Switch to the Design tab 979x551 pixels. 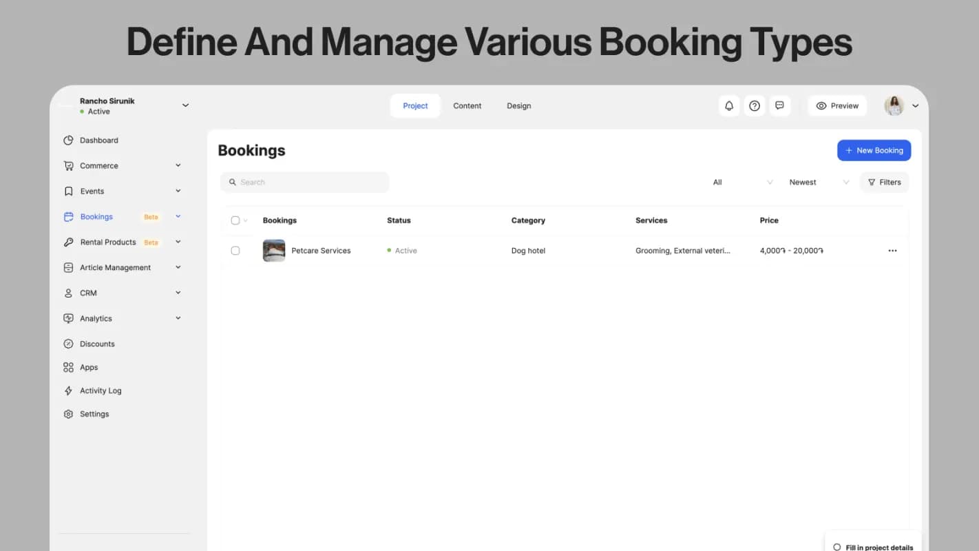click(x=518, y=105)
